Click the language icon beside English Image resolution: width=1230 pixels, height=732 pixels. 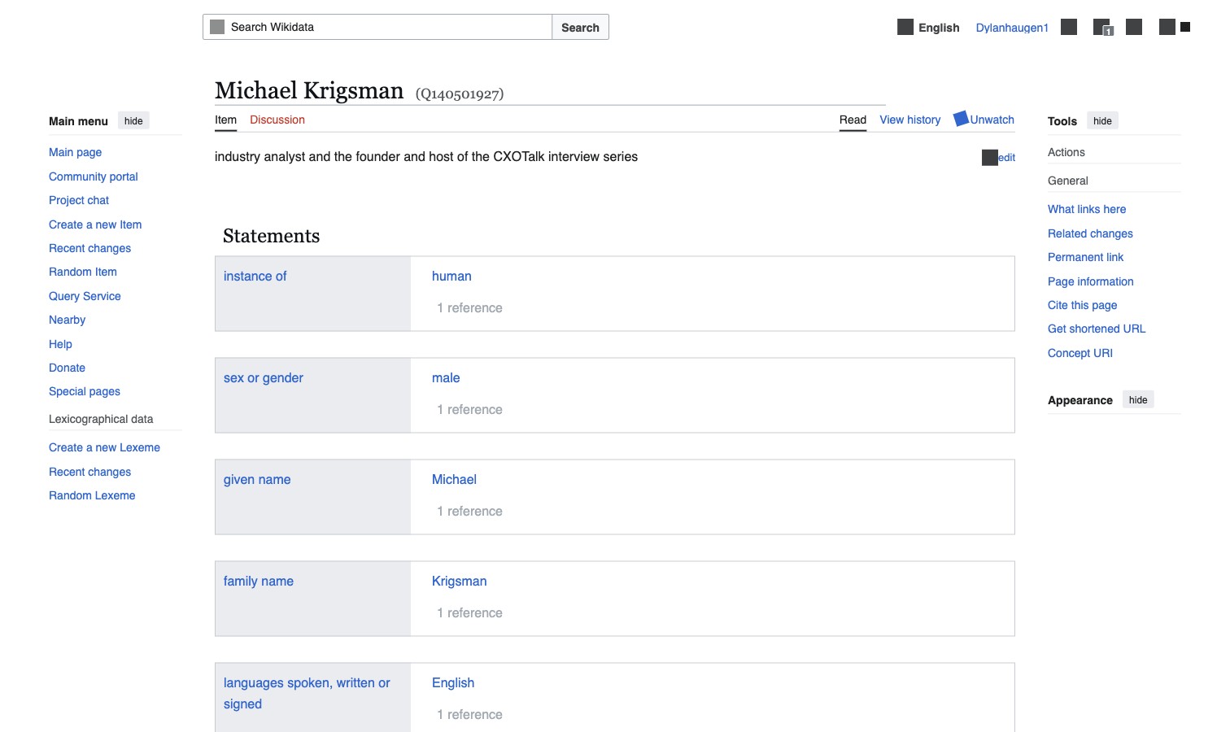pos(905,27)
